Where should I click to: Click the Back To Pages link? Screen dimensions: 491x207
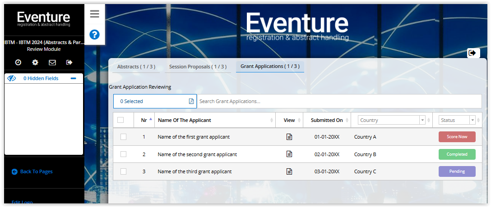[x=36, y=171]
